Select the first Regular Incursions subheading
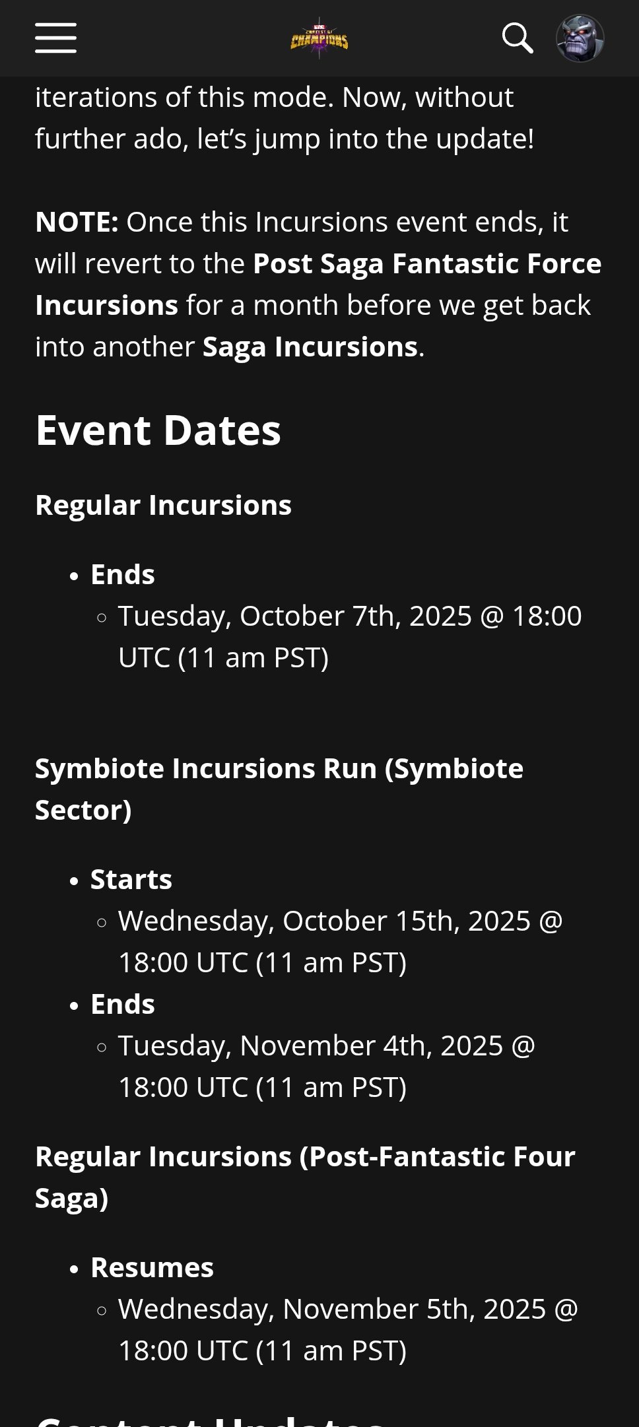This screenshot has width=639, height=1427. (x=163, y=505)
